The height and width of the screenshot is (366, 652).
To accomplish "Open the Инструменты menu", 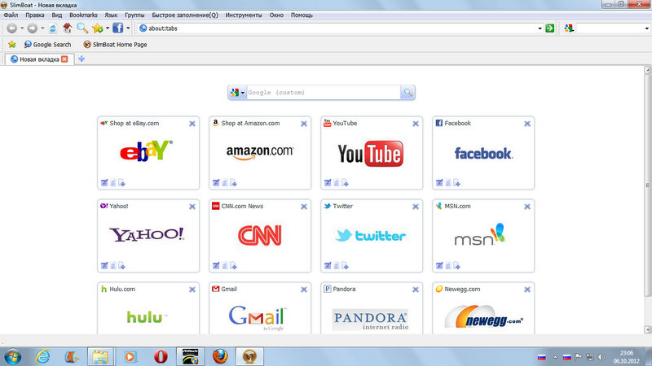I will tap(244, 15).
